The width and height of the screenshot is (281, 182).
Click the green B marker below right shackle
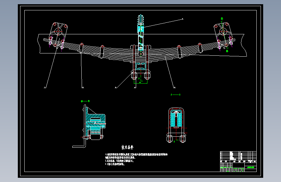(x=227, y=51)
